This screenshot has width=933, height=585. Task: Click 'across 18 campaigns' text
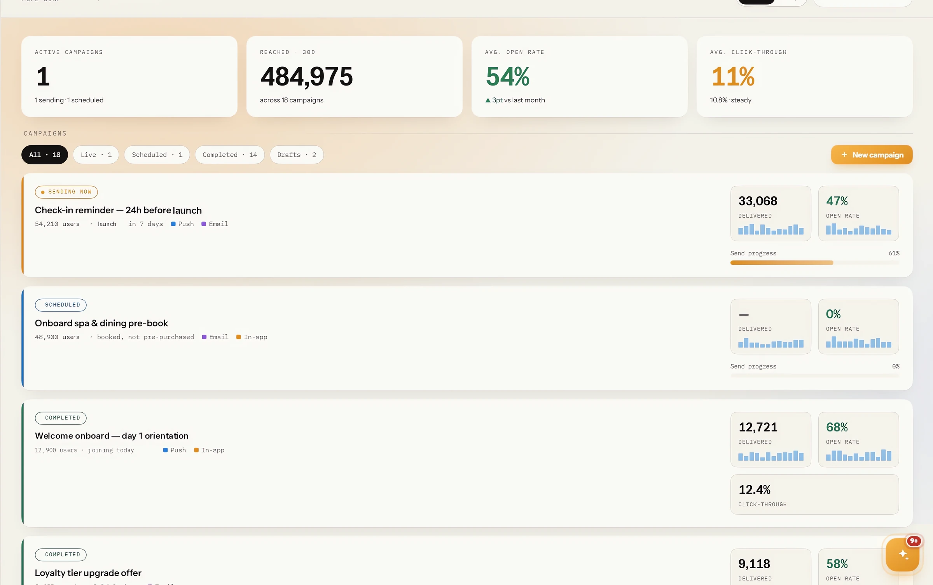pyautogui.click(x=292, y=100)
